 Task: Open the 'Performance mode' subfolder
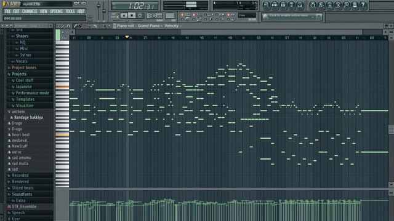(x=33, y=93)
